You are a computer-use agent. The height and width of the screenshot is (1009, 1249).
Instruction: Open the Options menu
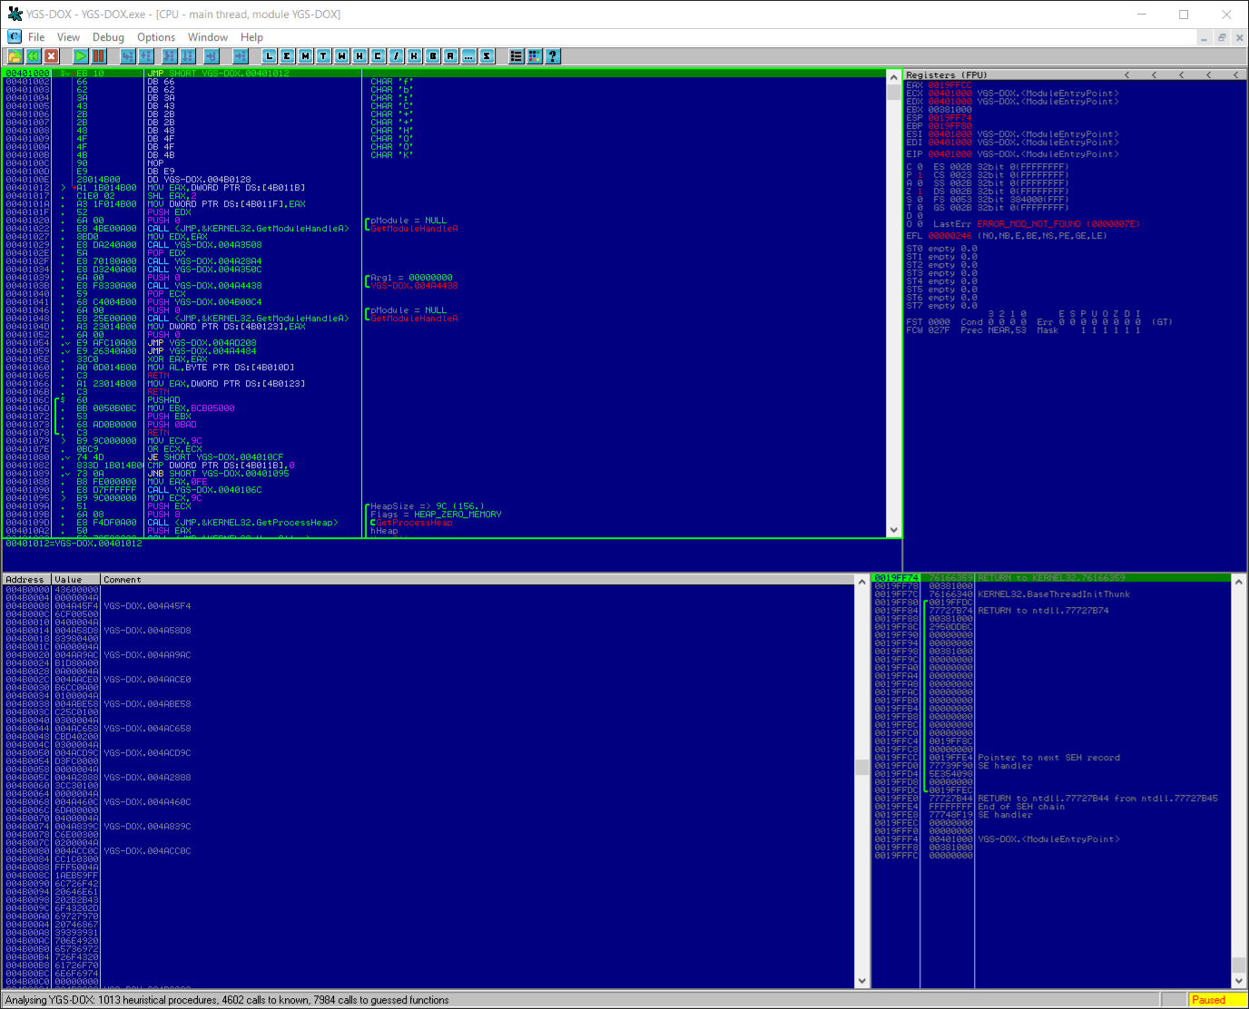(x=156, y=37)
